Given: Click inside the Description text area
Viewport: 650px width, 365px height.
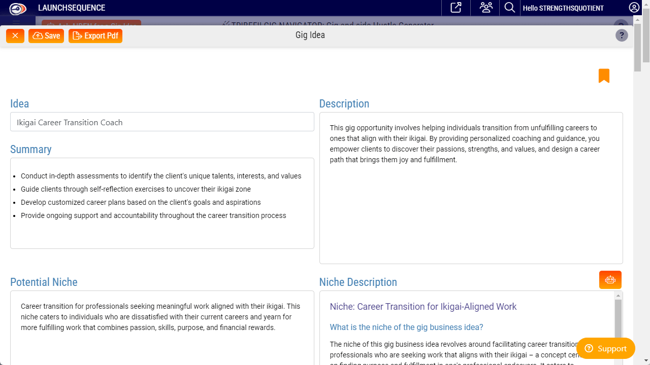Looking at the screenshot, I should click(471, 188).
